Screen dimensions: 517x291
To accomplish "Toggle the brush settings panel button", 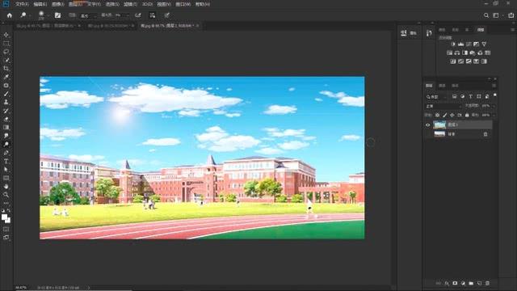I will pos(57,15).
